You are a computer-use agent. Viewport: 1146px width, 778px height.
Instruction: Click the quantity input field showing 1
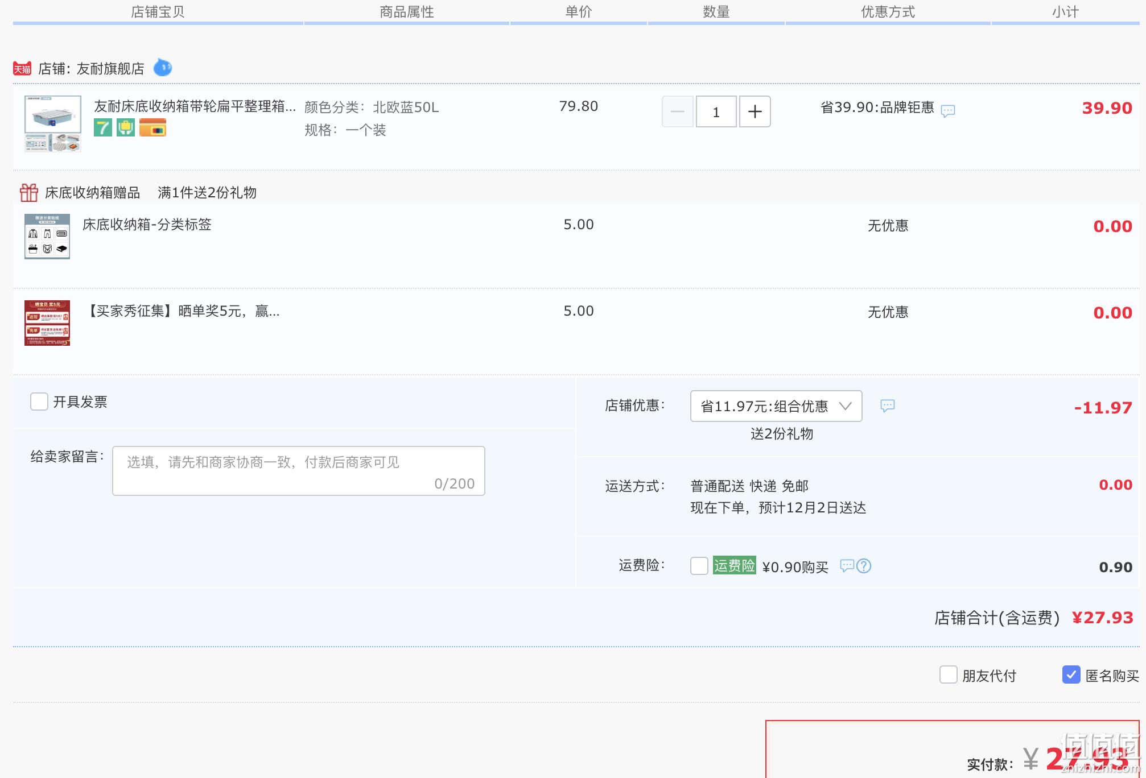(716, 111)
